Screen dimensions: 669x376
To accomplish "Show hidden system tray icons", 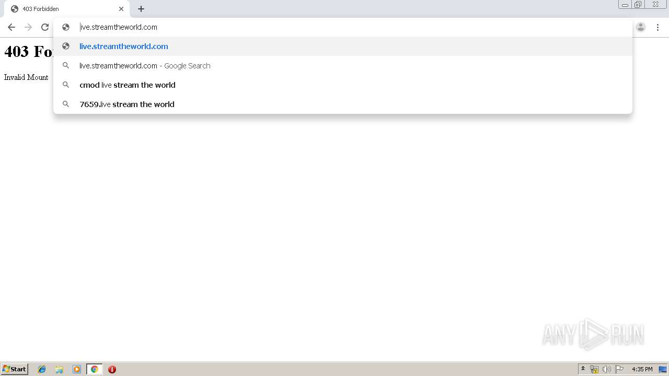I will [x=583, y=369].
